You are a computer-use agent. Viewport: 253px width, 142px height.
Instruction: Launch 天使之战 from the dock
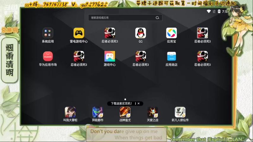152,112
